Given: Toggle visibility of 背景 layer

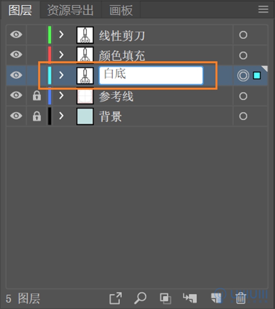Looking at the screenshot, I should 16,116.
